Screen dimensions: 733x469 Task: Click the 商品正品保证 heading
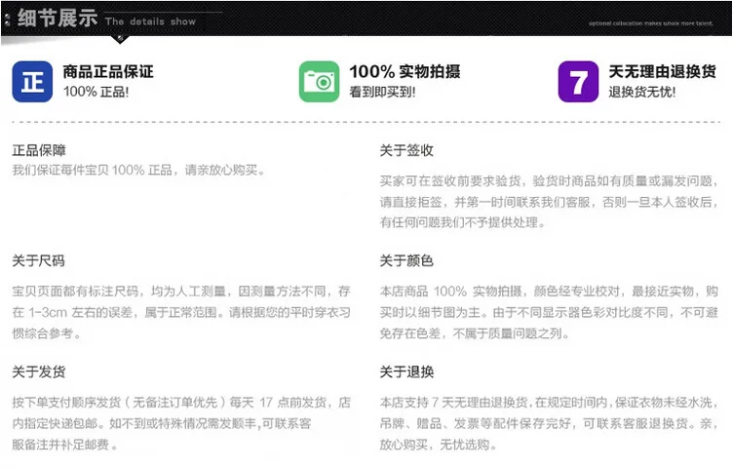(x=108, y=71)
